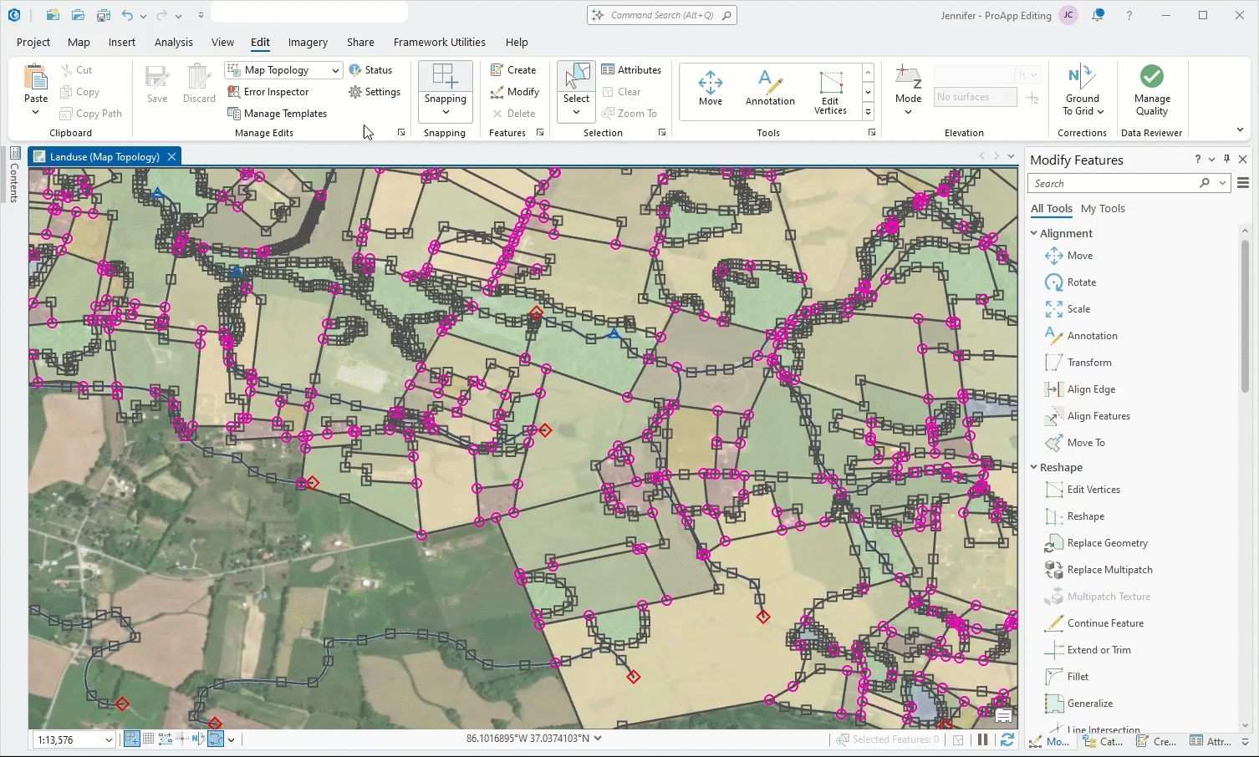Toggle the grid in status bar
This screenshot has width=1259, height=757.
tap(148, 739)
